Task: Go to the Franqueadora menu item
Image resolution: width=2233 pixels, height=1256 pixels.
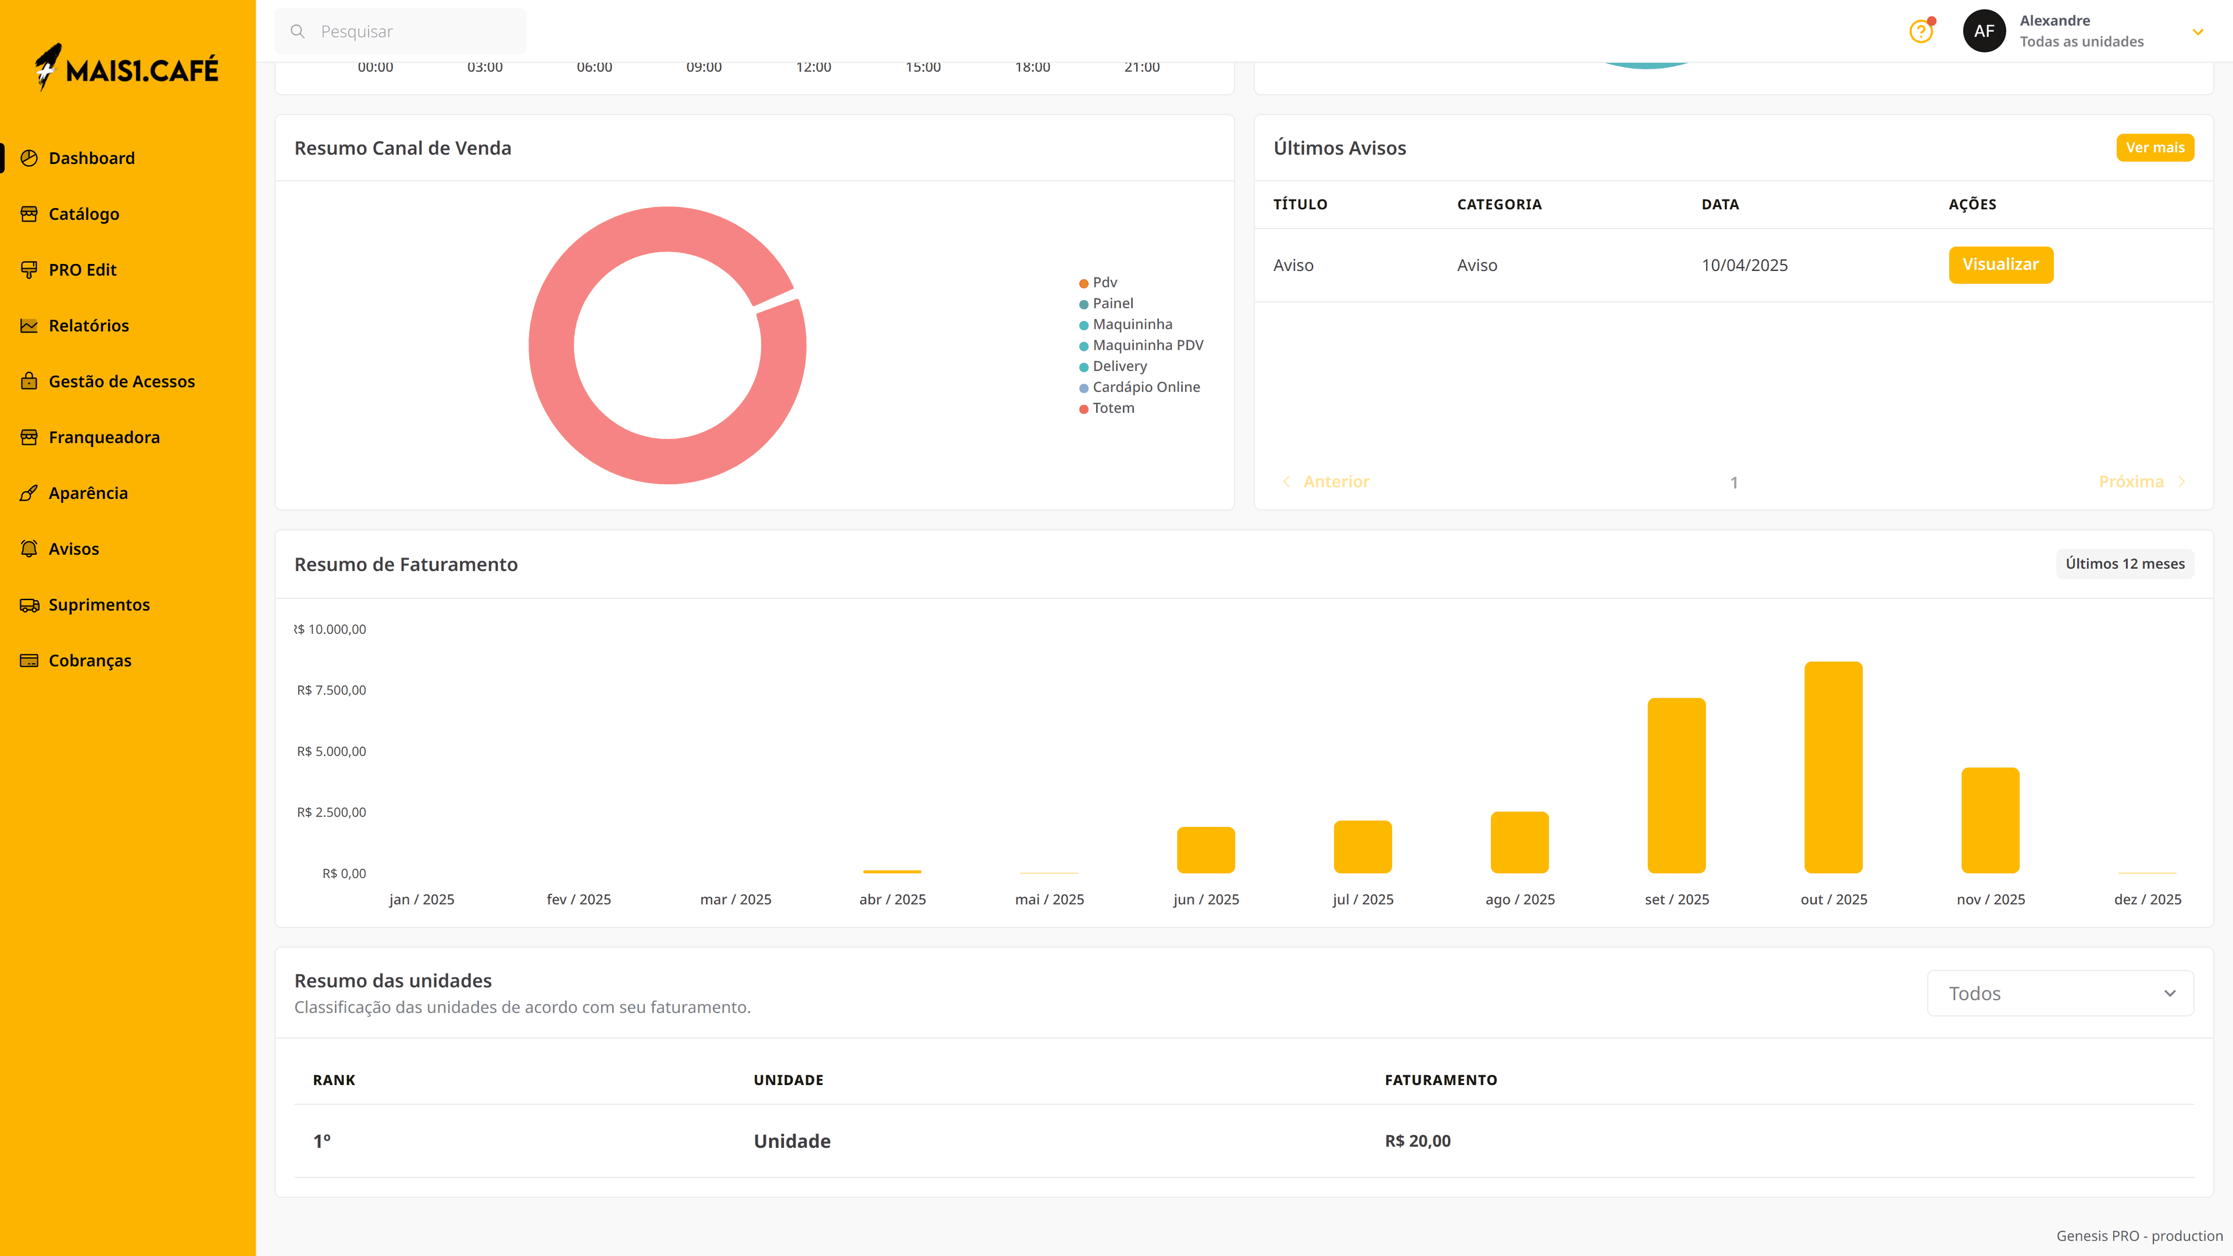Action: pyautogui.click(x=104, y=437)
